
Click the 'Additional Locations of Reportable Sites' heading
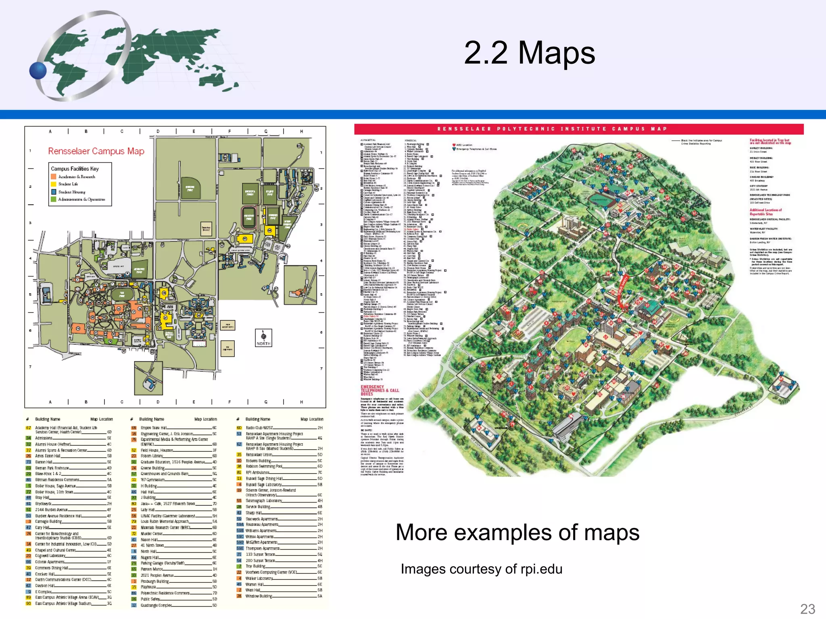tap(766, 212)
